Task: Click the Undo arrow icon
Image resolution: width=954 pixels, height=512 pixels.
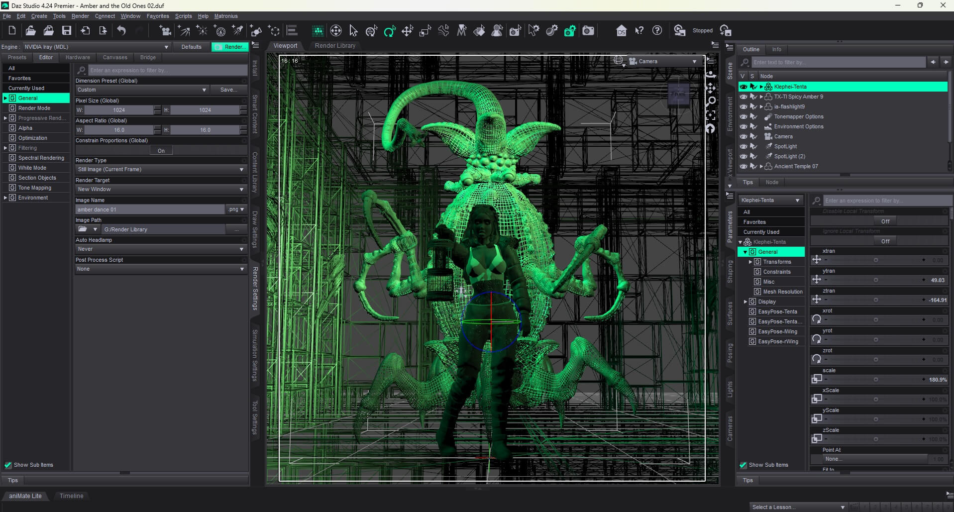Action: coord(121,31)
